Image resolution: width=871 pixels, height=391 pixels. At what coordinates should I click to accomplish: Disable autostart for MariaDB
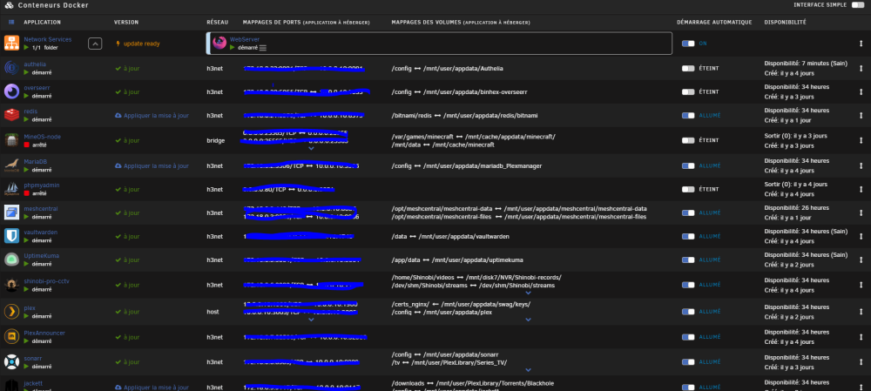[688, 165]
